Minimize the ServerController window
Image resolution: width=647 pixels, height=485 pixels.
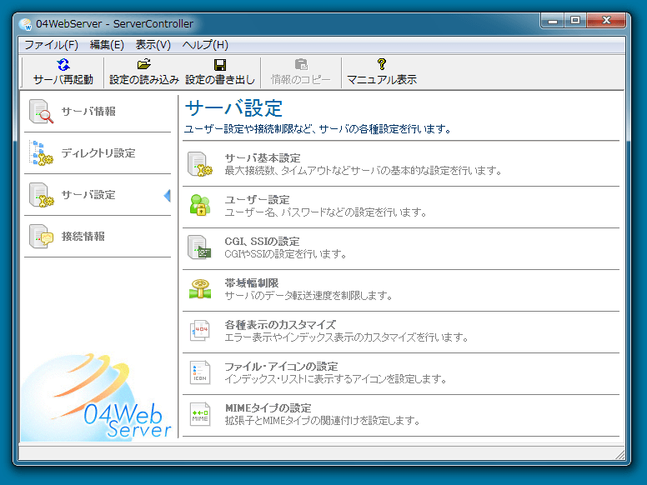click(x=553, y=20)
